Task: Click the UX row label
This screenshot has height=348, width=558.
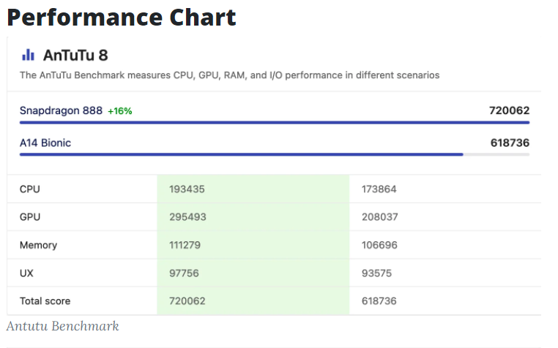Action: point(26,273)
